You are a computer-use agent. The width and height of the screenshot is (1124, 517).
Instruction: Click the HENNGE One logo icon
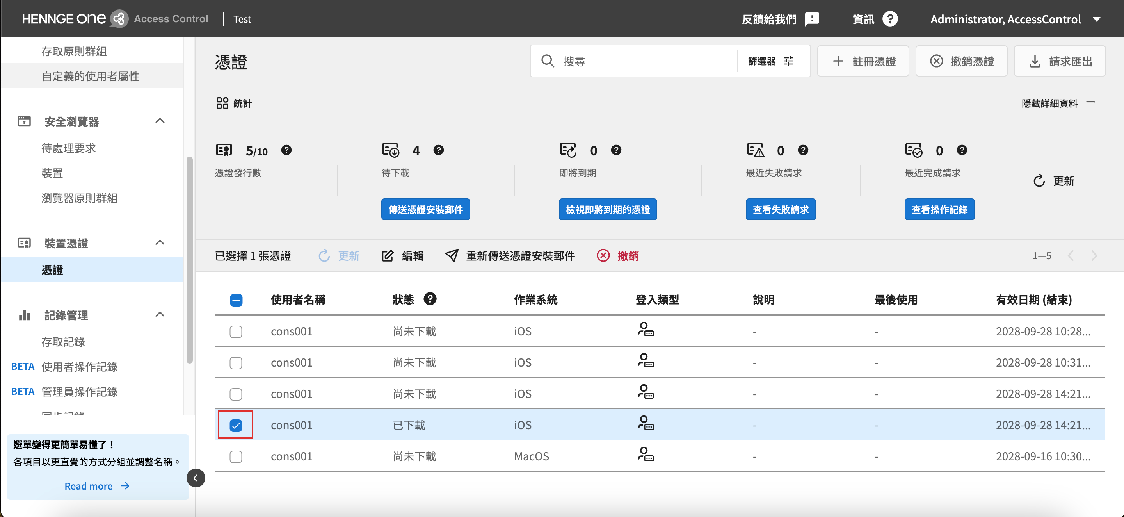click(x=119, y=19)
